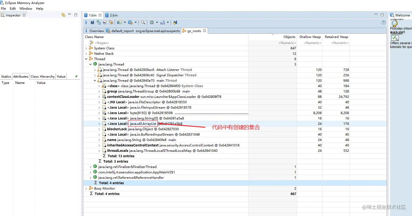412x216 pixels.
Task: Select the com.intellij.rt.execution.application.AppMainV2$1 row
Action: point(235,172)
